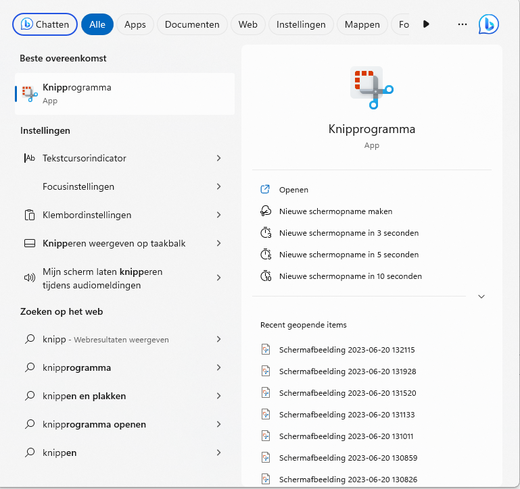Click the Klembordinstellingen clipboard icon
520x489 pixels.
coord(30,215)
